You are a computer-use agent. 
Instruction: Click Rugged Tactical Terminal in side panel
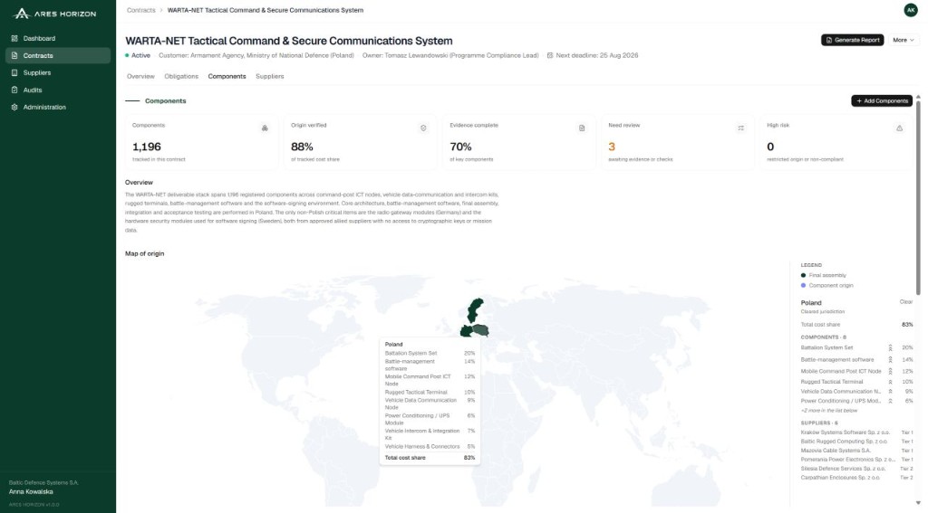click(x=832, y=383)
